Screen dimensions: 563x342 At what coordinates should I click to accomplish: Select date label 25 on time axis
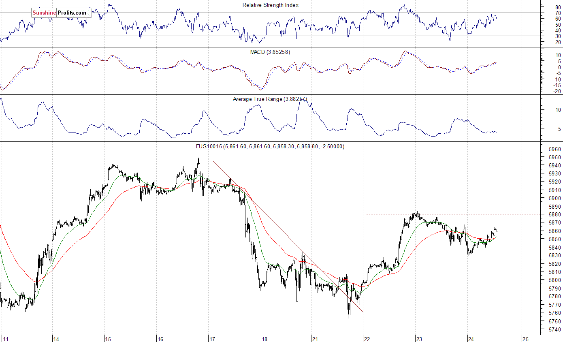[x=525, y=339]
